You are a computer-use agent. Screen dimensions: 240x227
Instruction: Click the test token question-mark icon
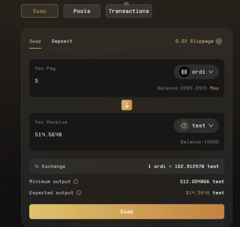click(x=184, y=126)
